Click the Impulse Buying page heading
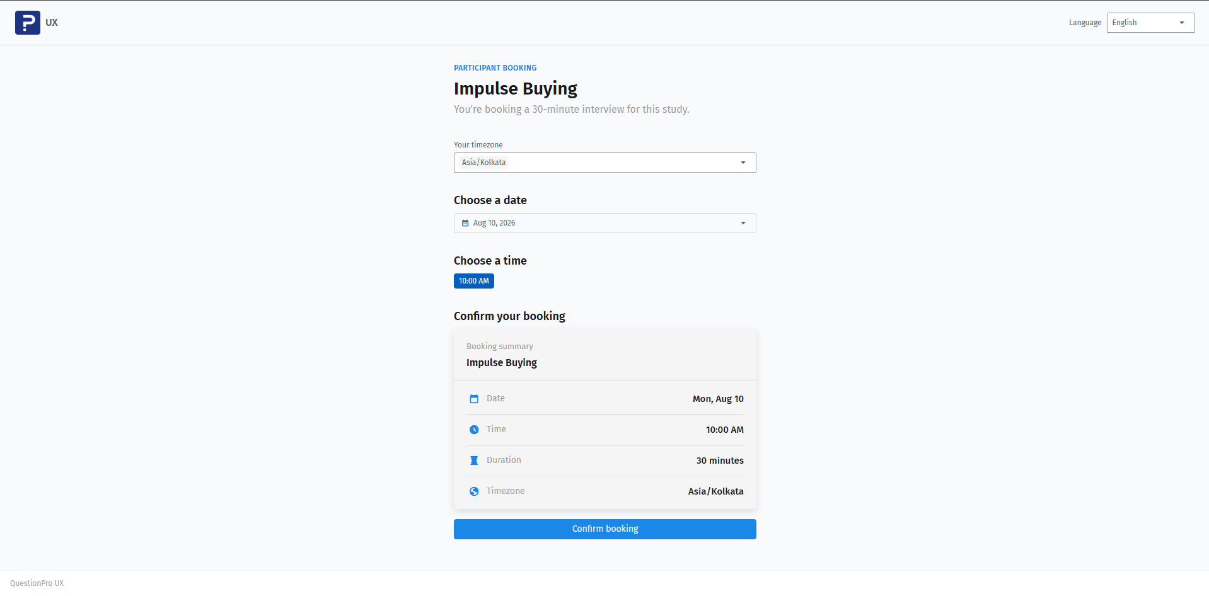Screen dimensions: 1209x596 point(516,89)
